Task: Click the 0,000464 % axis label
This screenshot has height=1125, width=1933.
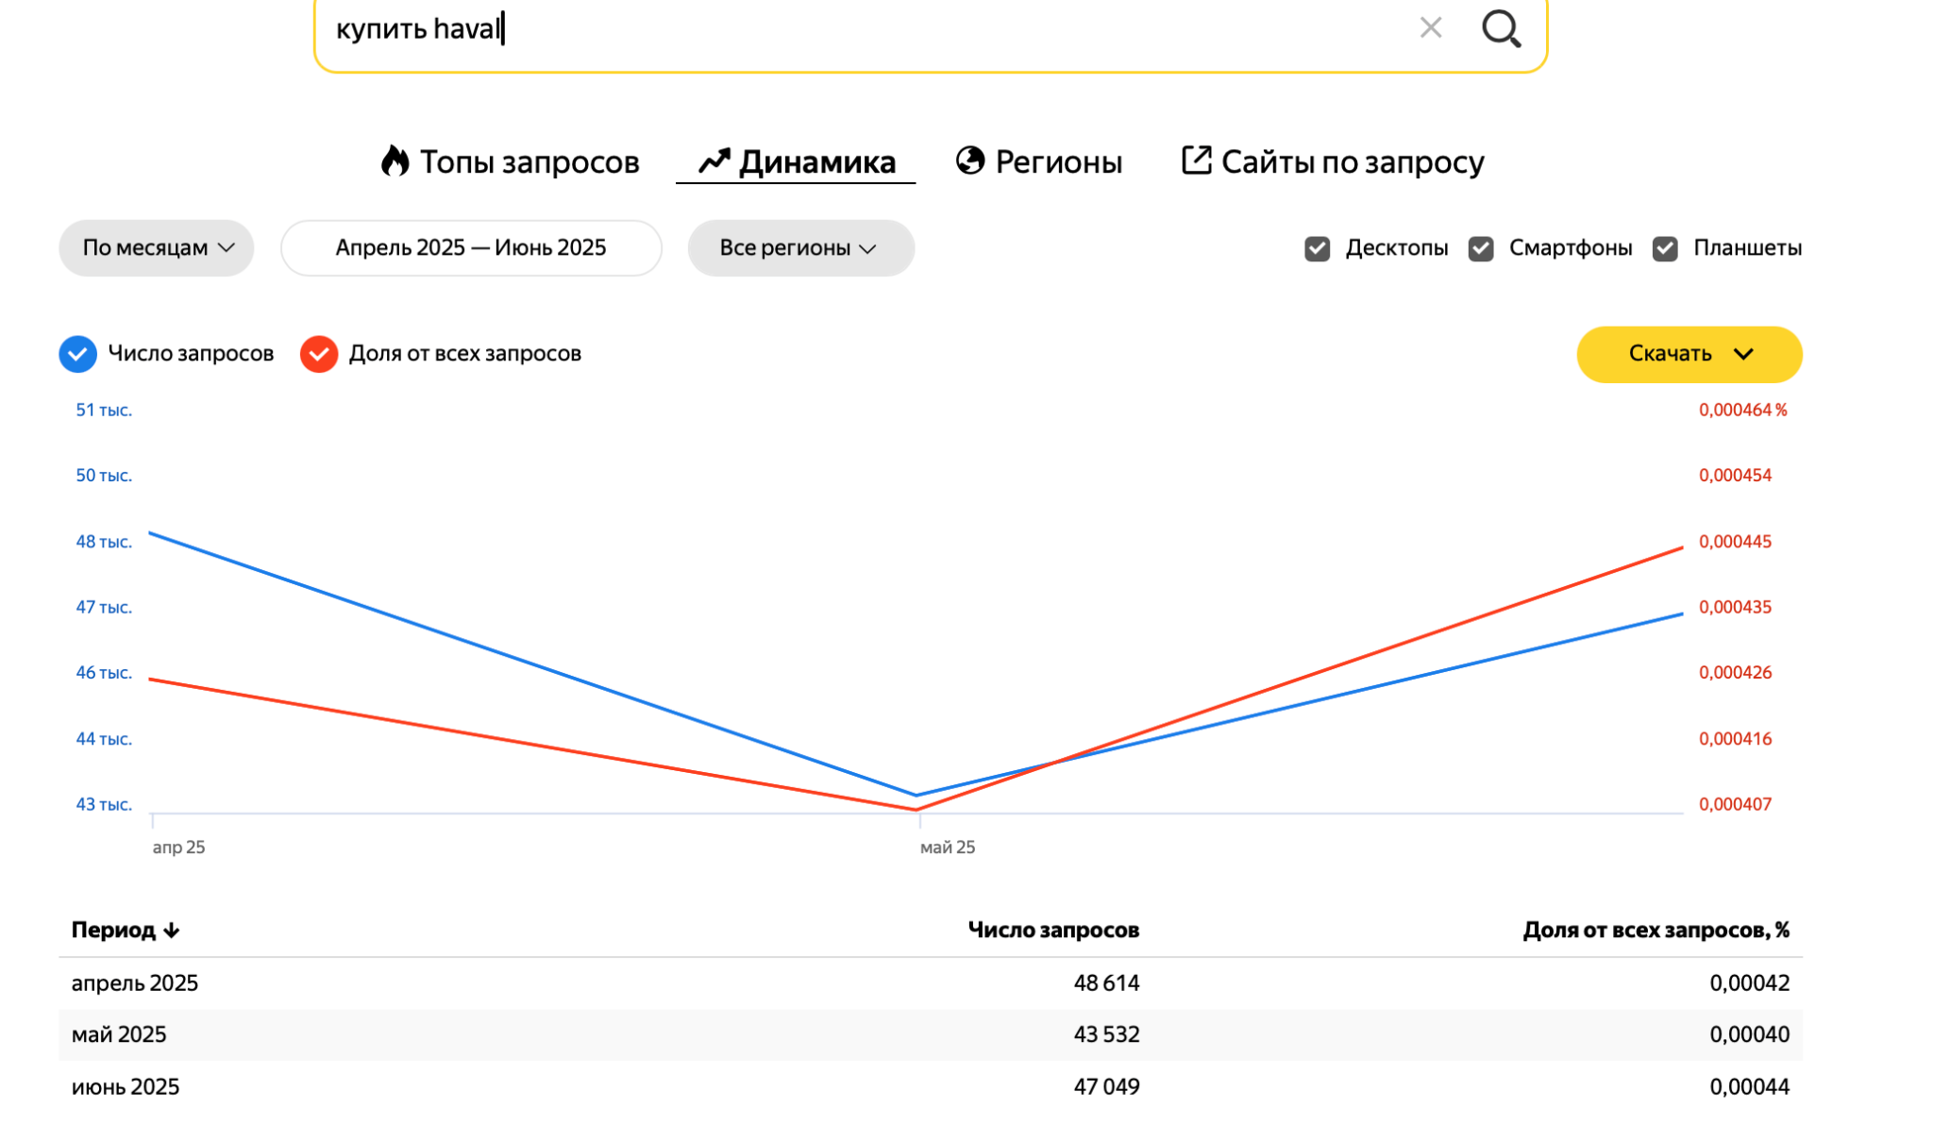Action: [1742, 411]
